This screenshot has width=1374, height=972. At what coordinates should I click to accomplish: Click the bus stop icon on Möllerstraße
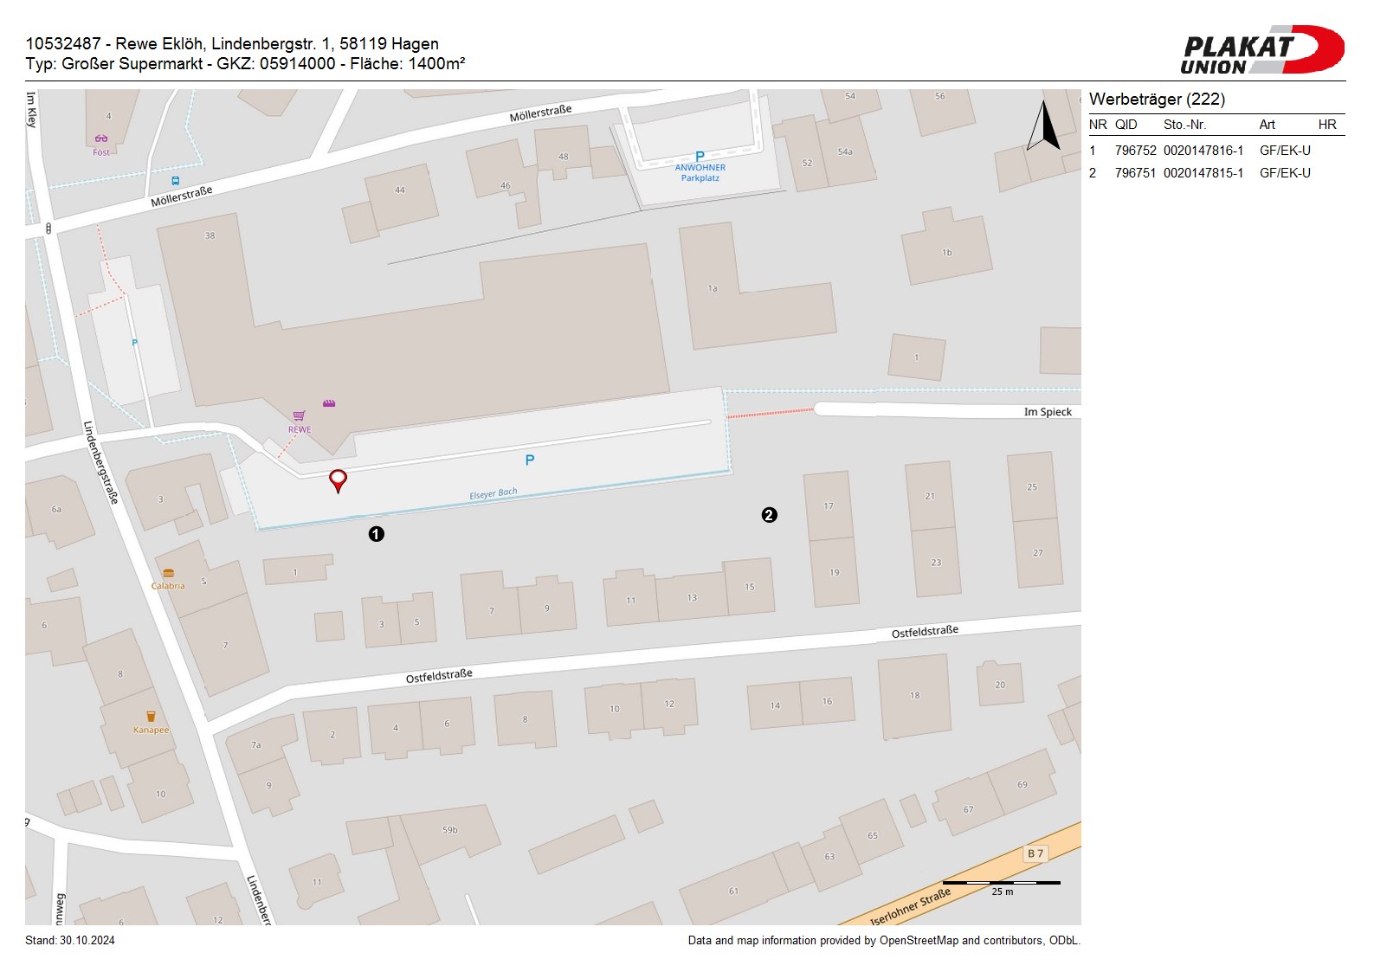click(176, 181)
